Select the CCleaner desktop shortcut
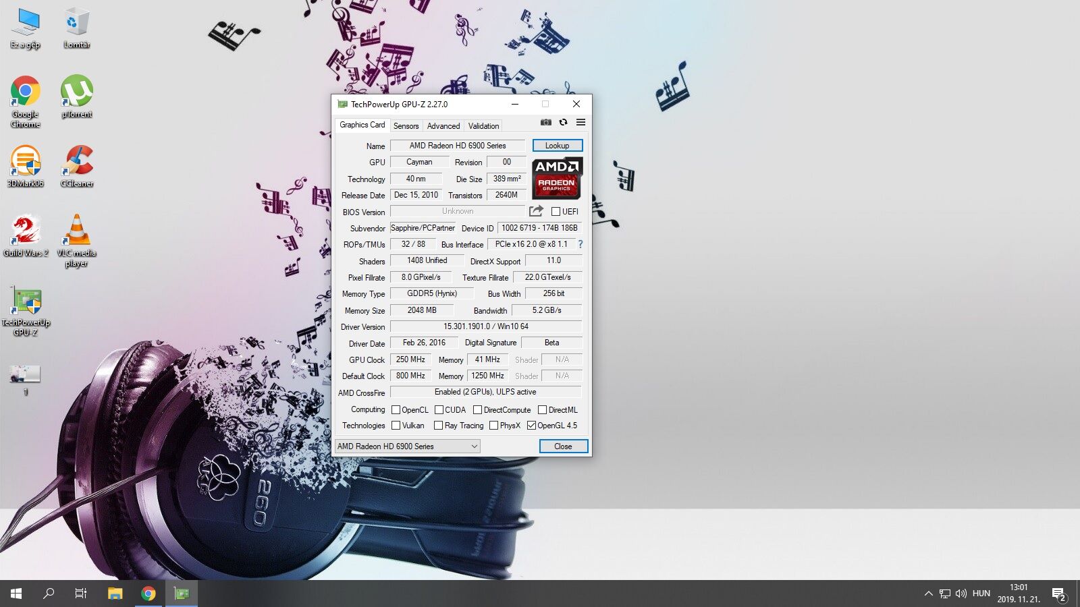The image size is (1080, 607). [x=77, y=167]
